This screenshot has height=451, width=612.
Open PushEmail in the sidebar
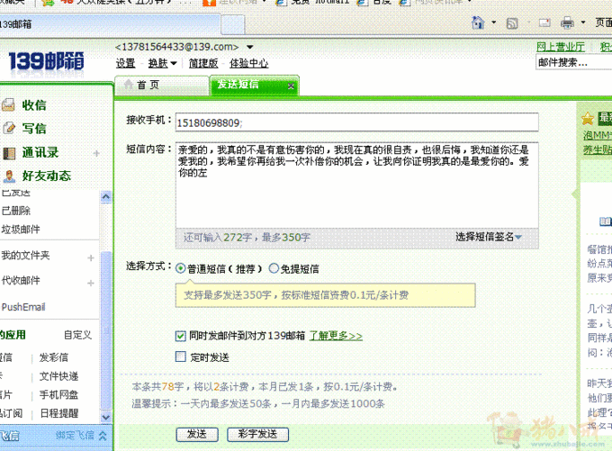(23, 307)
